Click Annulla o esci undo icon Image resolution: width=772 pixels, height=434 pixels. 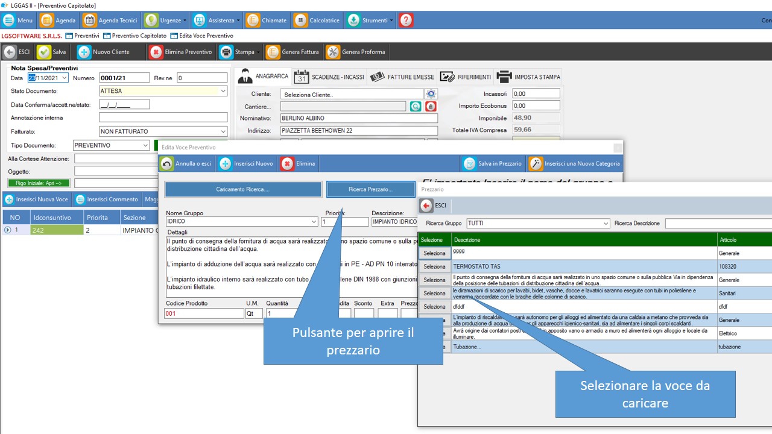166,163
